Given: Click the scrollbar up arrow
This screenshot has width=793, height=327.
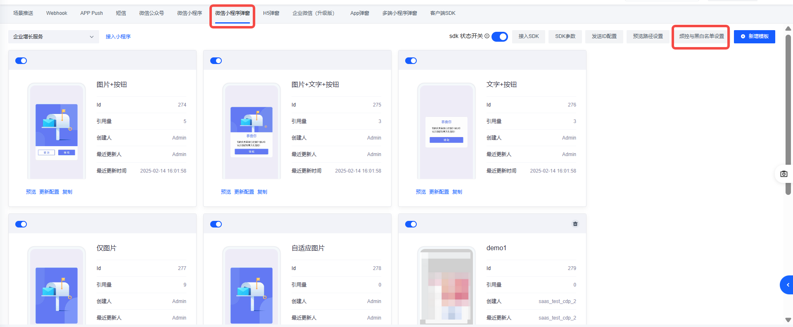Looking at the screenshot, I should click(788, 28).
